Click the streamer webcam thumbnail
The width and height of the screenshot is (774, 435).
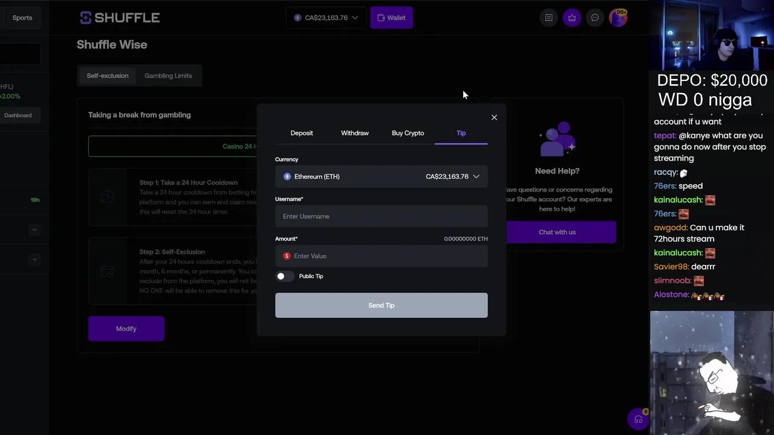coord(712,35)
